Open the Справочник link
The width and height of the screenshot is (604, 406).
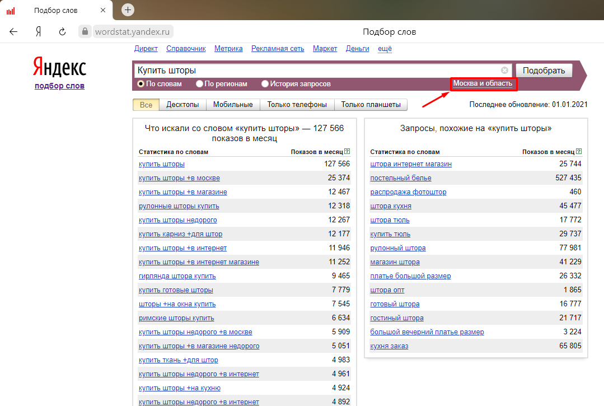click(186, 49)
